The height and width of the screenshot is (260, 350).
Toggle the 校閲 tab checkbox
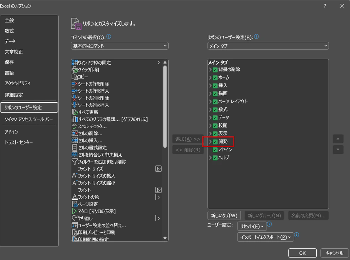click(x=215, y=125)
